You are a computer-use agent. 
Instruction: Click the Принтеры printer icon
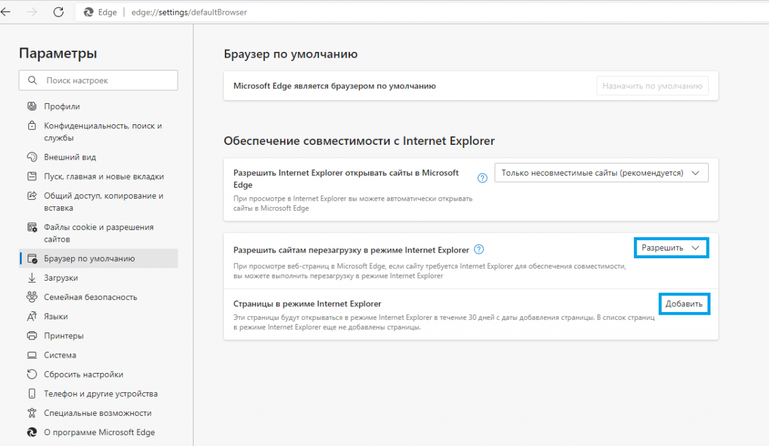(32, 336)
